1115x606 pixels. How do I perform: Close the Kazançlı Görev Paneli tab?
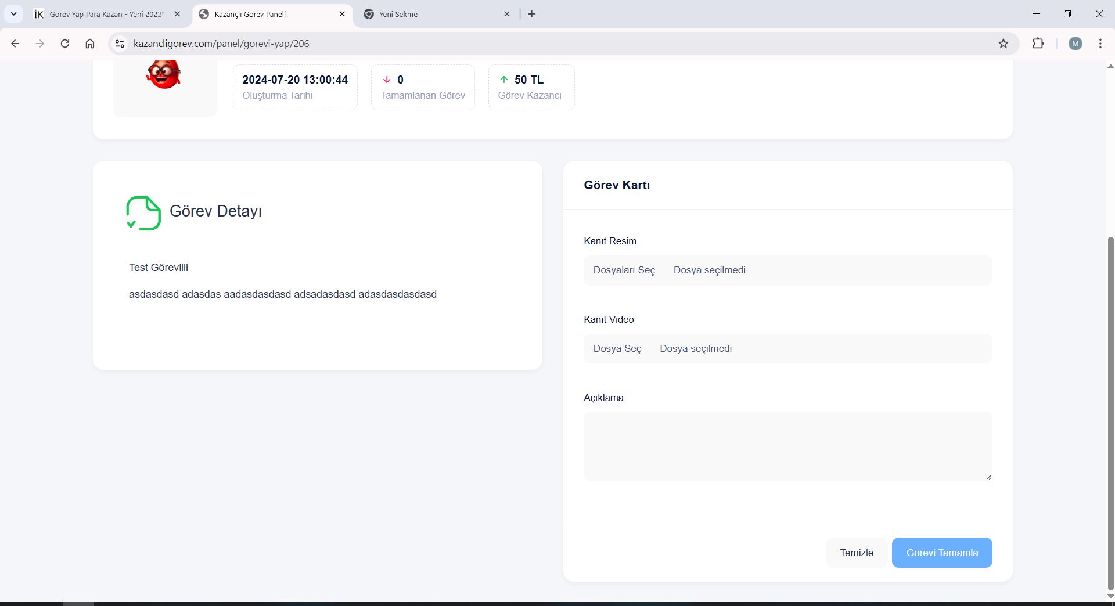click(x=342, y=14)
